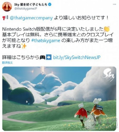The width and height of the screenshot is (119, 132).
Task: Click the blue verified badge
Action: (50, 4)
